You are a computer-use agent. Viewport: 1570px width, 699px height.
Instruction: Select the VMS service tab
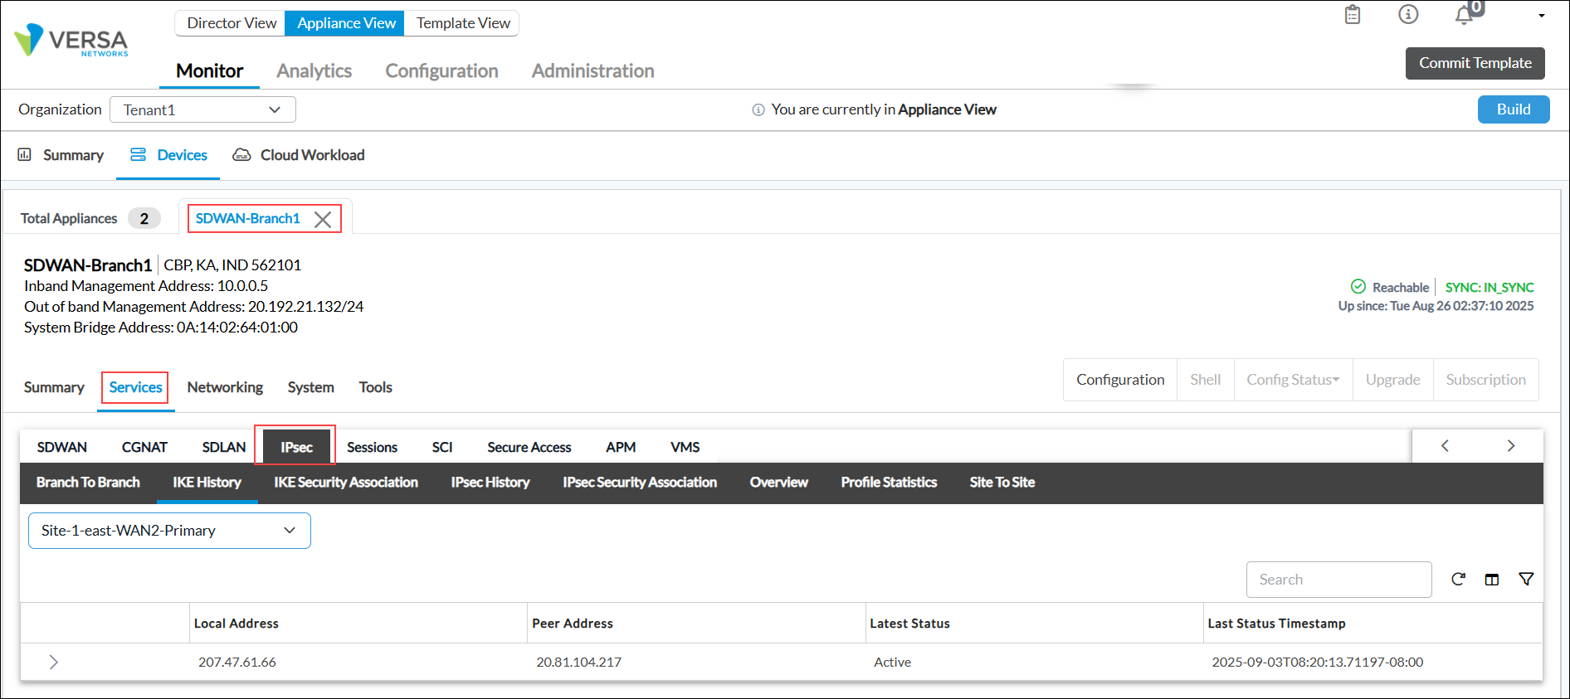click(x=685, y=447)
